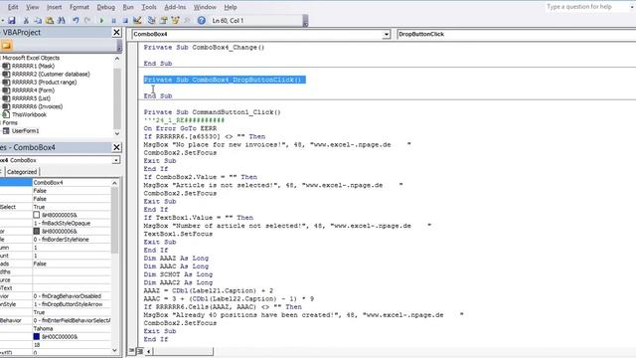Close the VBAProject explorer pane
636x358 pixels.
(116, 32)
